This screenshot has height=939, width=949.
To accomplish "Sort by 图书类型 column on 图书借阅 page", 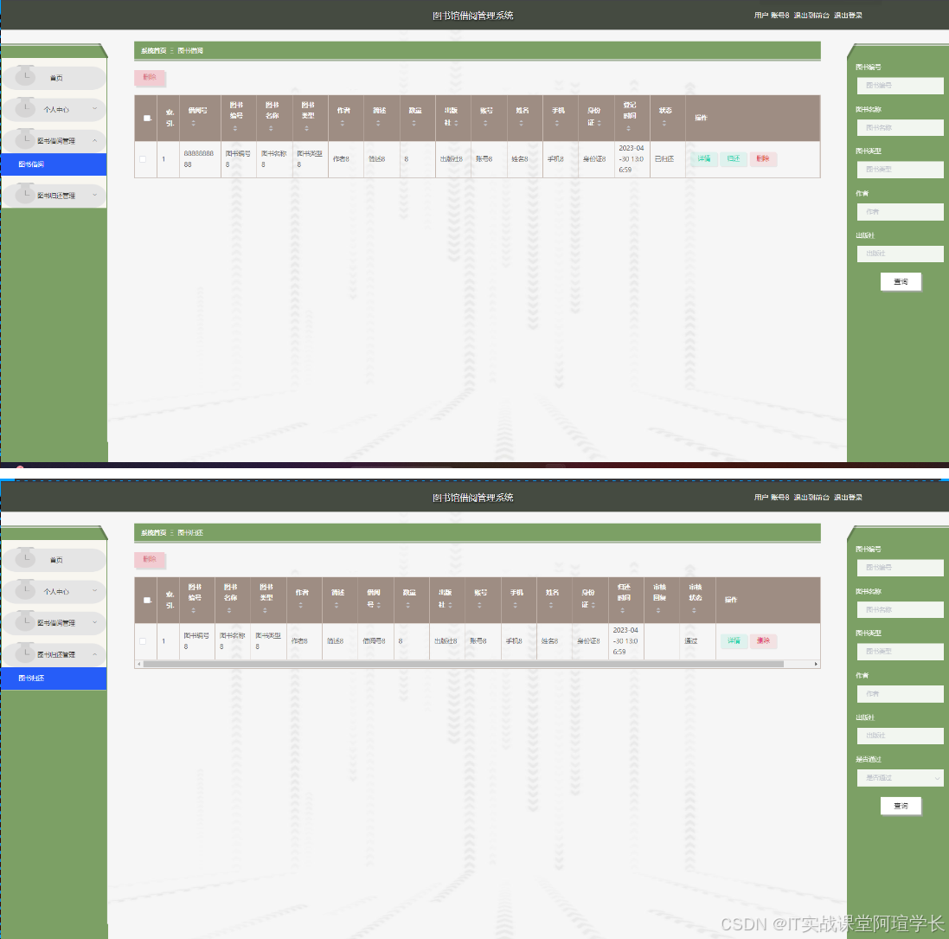I will pos(307,128).
